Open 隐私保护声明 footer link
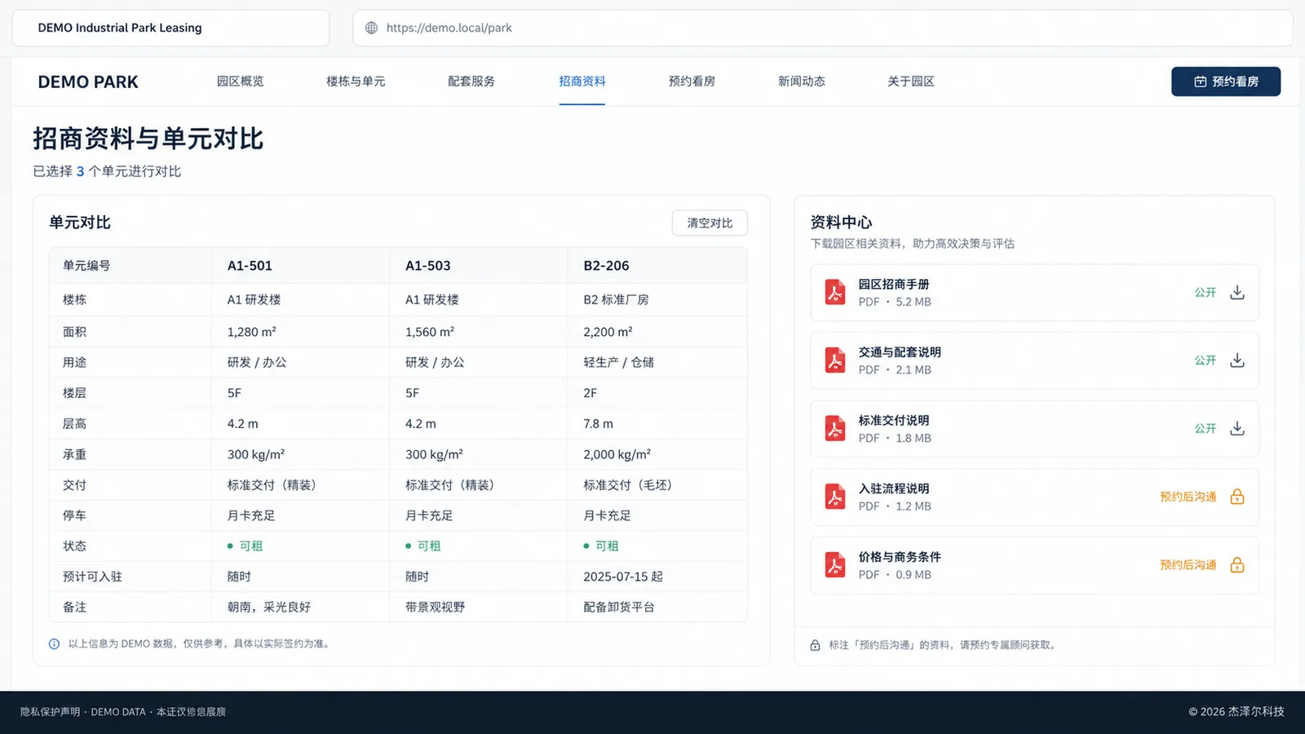Image resolution: width=1305 pixels, height=734 pixels. click(x=50, y=712)
